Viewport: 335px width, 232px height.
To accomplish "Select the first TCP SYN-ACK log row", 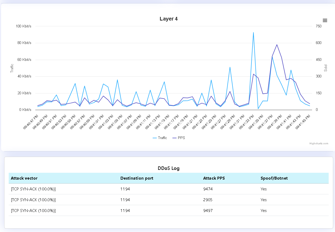I will tap(33, 189).
